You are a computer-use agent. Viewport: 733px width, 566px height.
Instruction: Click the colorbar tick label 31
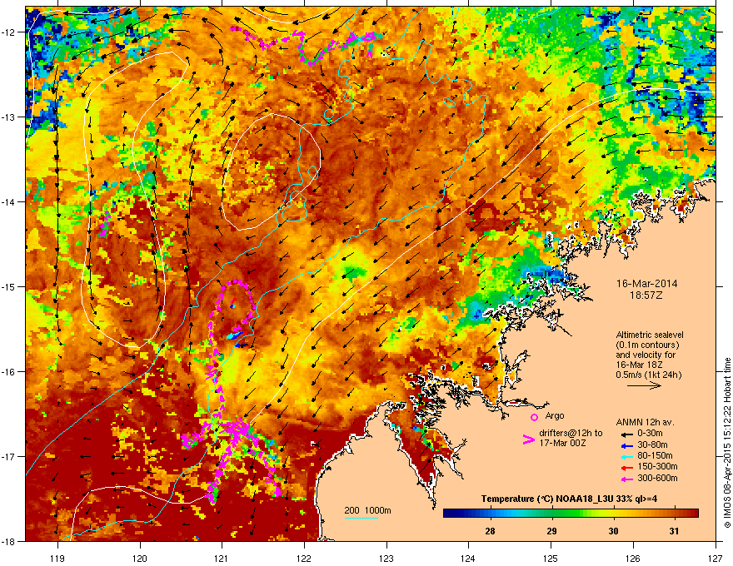[674, 531]
